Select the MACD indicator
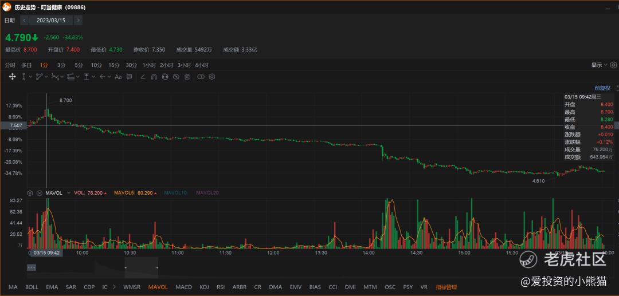Screen dimensions: 619x296 pyautogui.click(x=183, y=287)
